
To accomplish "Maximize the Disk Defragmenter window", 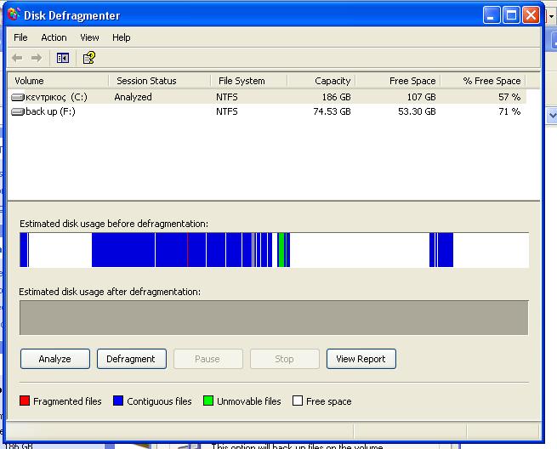I will [x=511, y=15].
